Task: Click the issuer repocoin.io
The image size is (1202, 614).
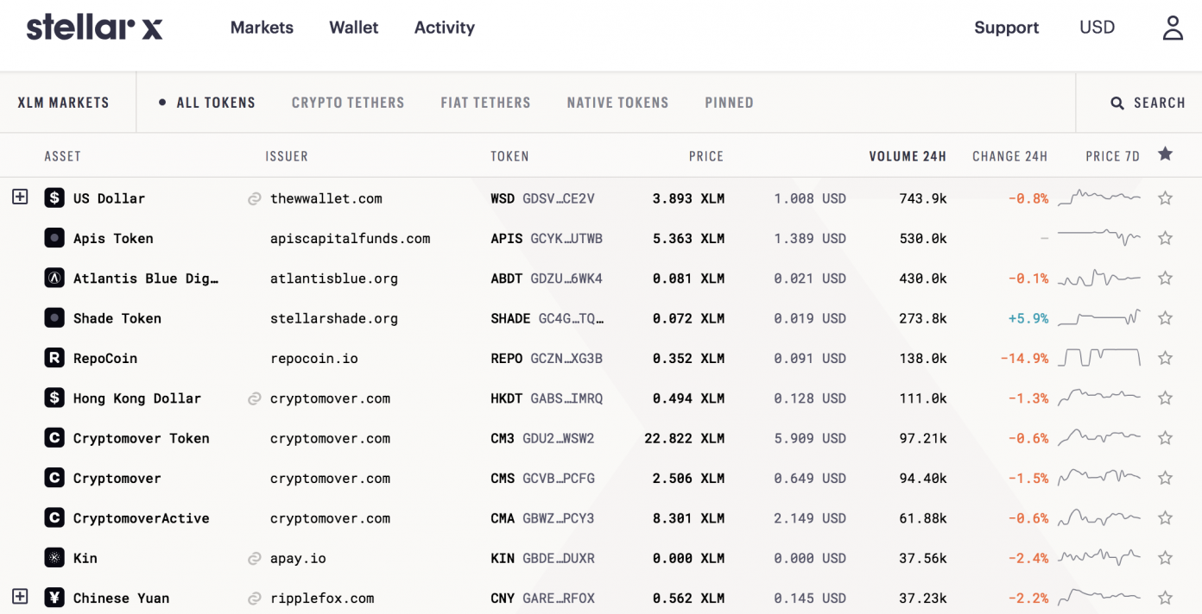Action: pos(314,358)
